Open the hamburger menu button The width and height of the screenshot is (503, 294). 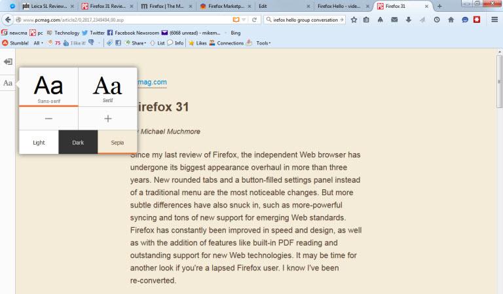point(494,20)
